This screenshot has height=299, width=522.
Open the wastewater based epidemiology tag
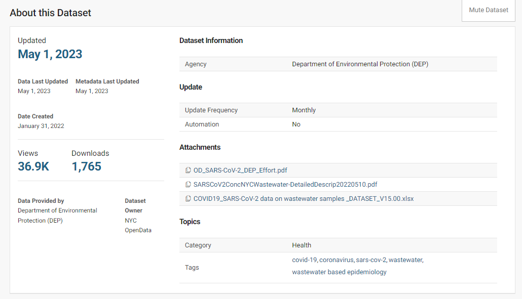tap(339, 272)
